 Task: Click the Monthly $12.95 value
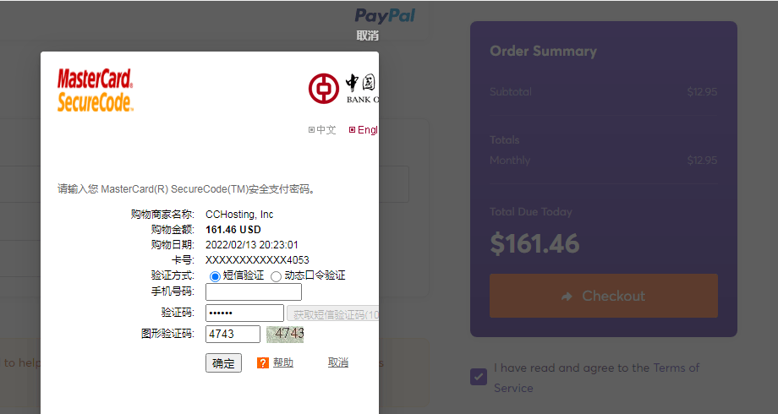pyautogui.click(x=702, y=161)
